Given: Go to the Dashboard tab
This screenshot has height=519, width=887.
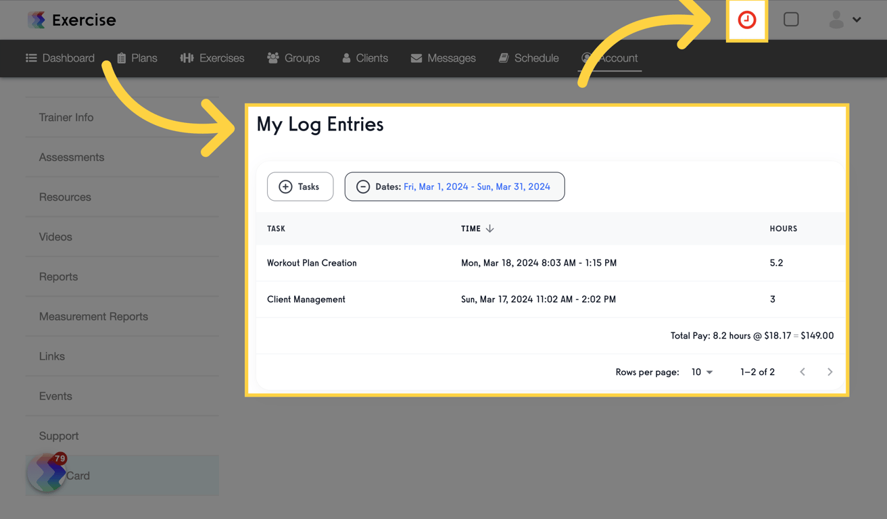Looking at the screenshot, I should (60, 58).
